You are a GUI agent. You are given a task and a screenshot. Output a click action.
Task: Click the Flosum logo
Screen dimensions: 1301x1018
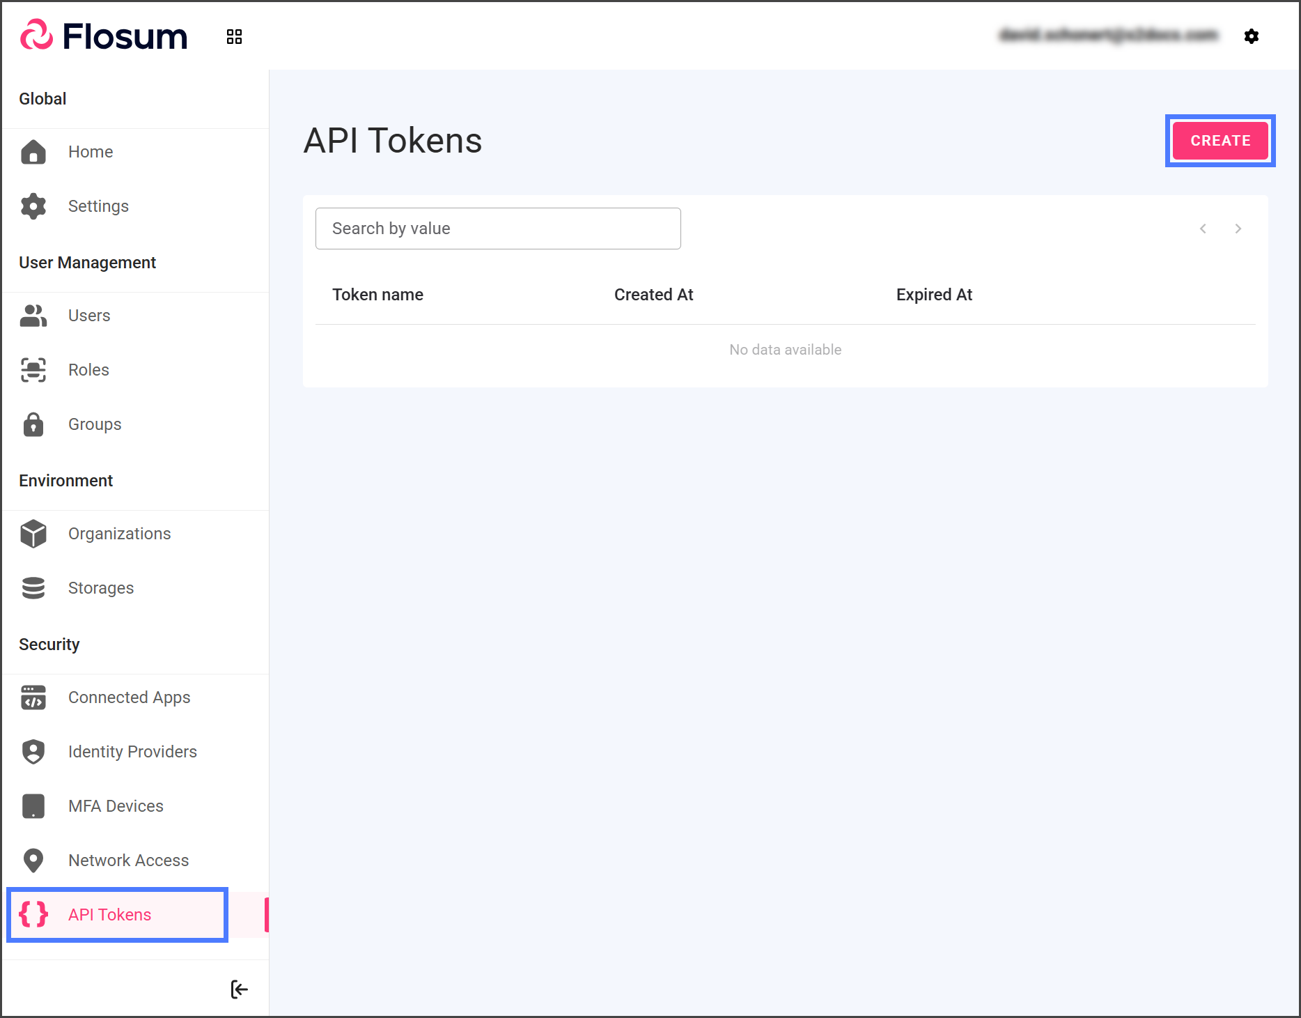(104, 36)
